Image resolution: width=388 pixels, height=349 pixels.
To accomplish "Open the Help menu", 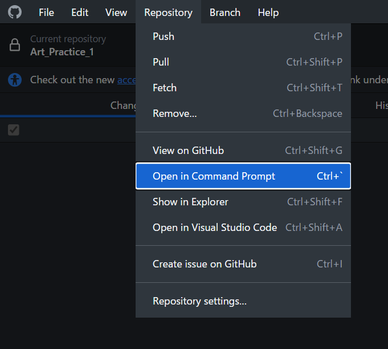I will tap(268, 12).
